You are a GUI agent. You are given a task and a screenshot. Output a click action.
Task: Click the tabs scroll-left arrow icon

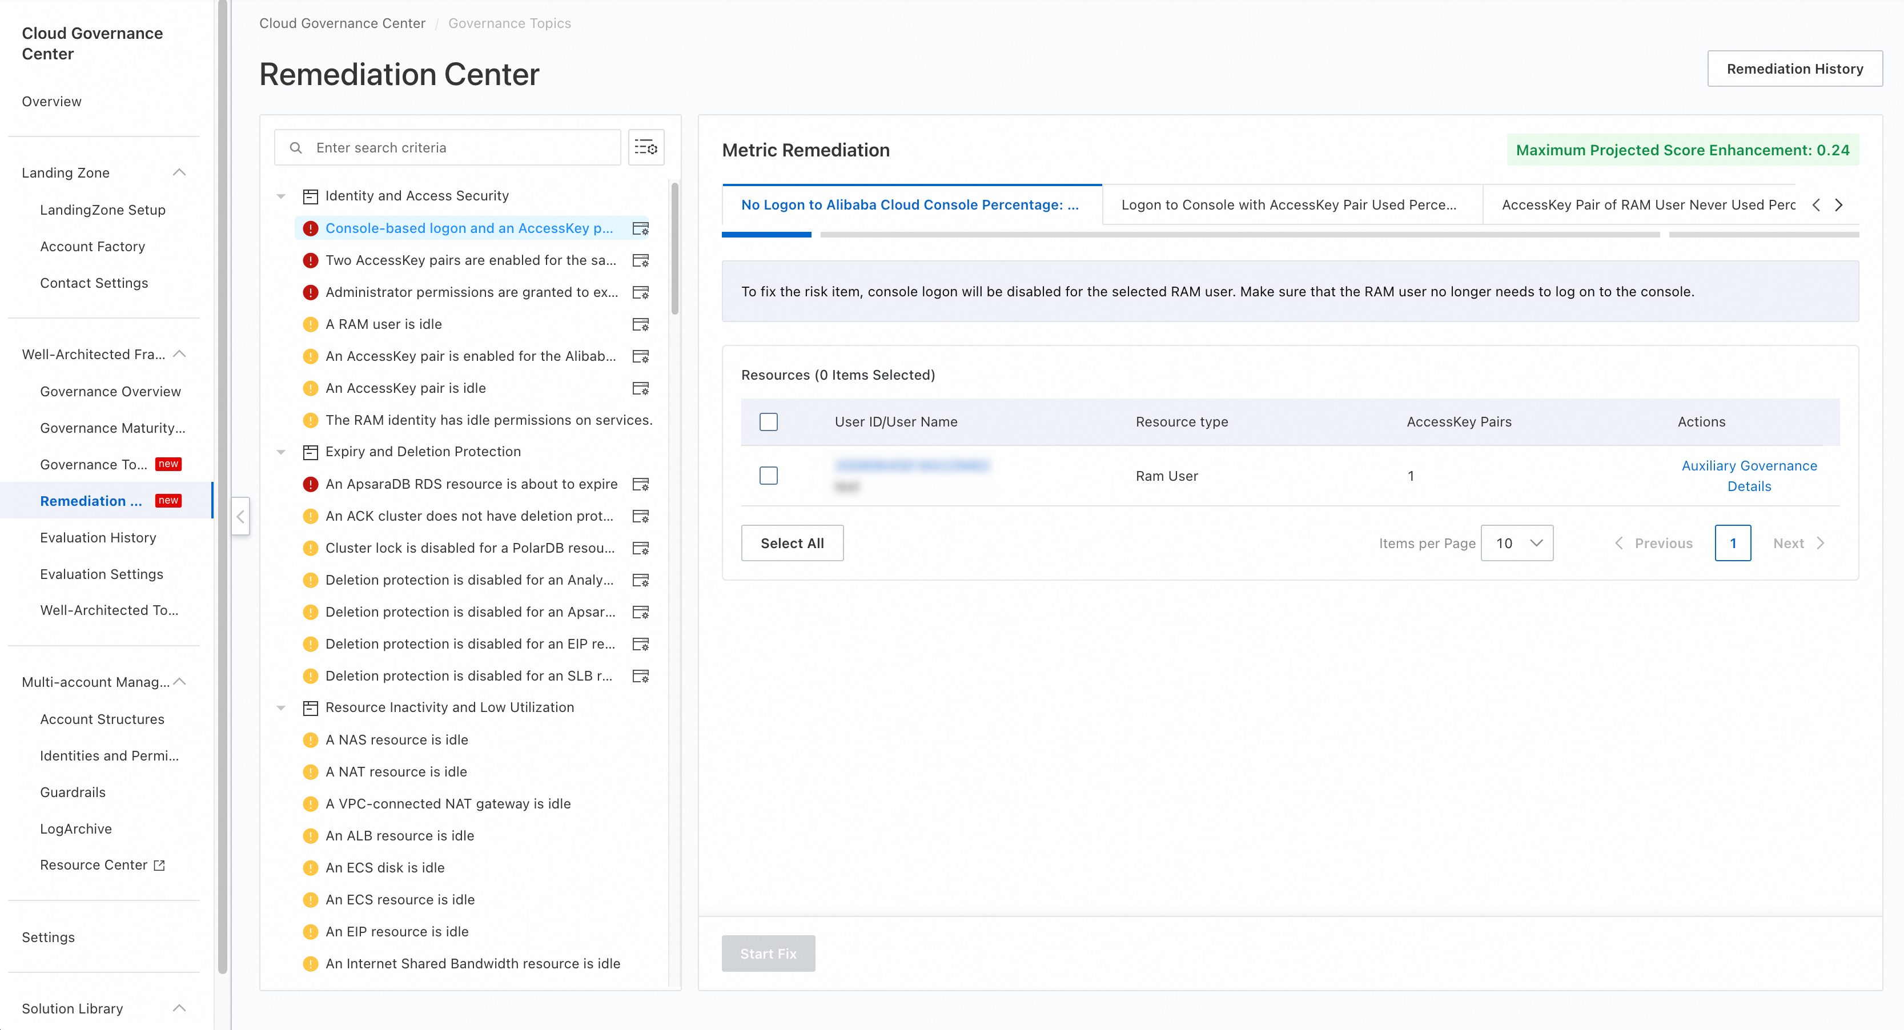tap(1816, 204)
